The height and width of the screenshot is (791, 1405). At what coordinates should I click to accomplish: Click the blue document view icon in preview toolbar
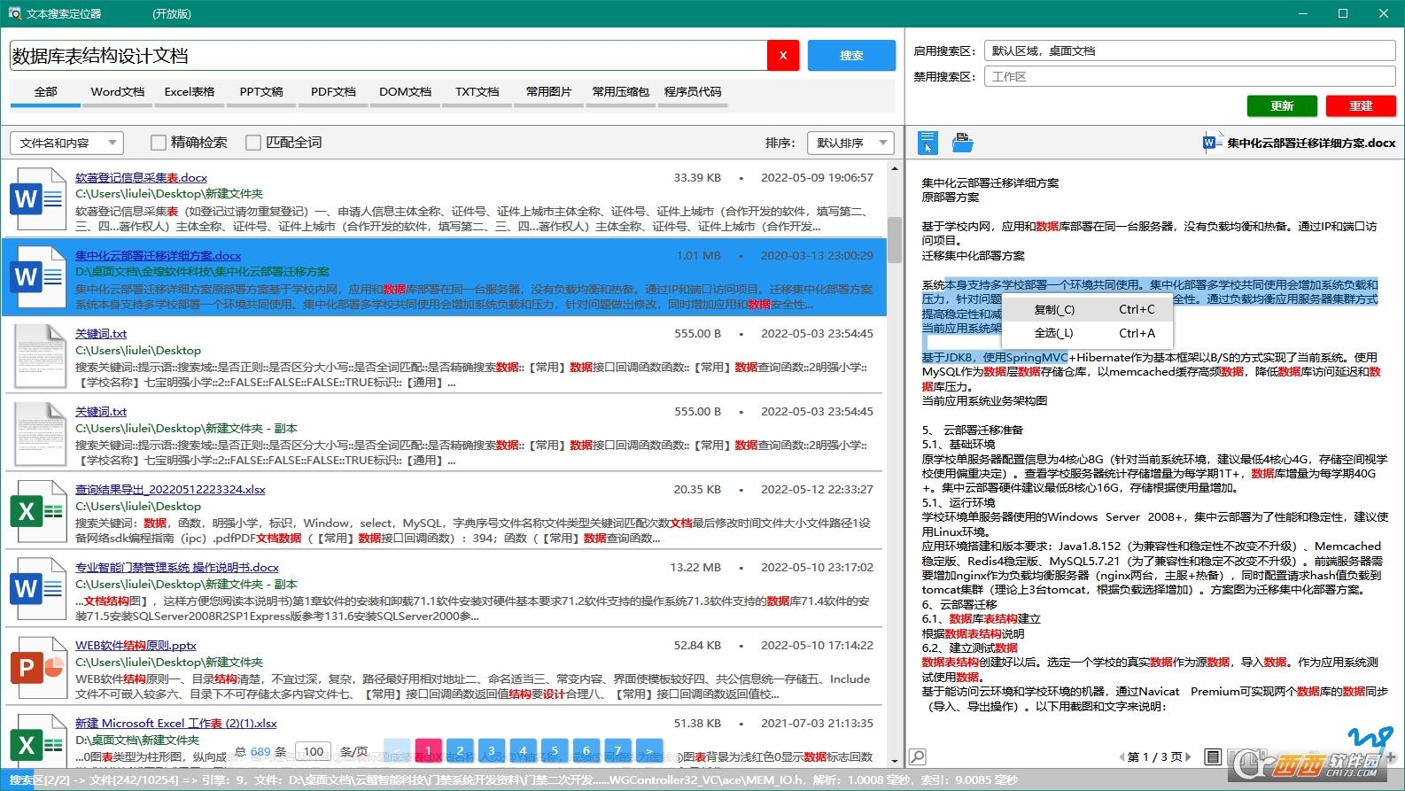coord(928,142)
